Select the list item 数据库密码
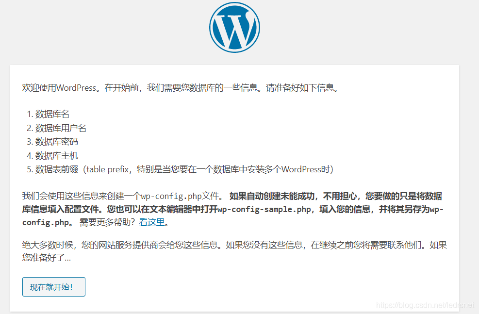479x314 pixels. click(x=56, y=142)
